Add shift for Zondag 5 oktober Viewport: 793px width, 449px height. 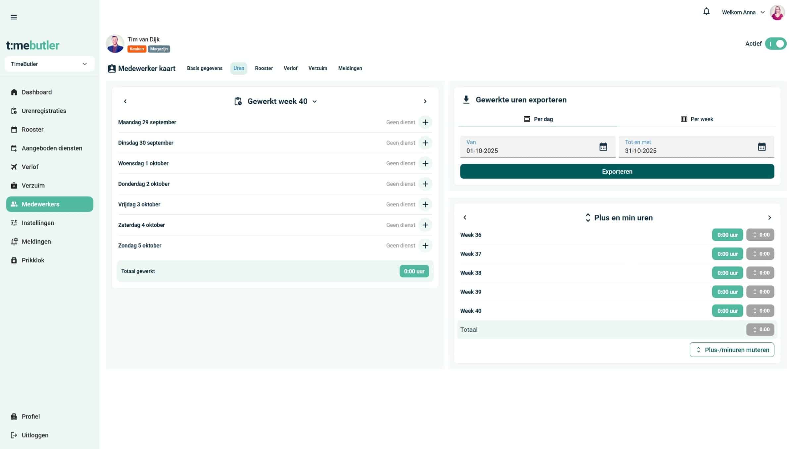point(425,246)
